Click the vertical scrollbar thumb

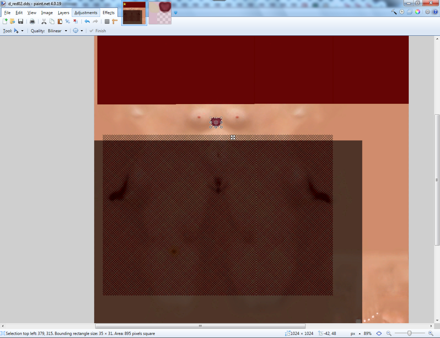click(x=437, y=180)
